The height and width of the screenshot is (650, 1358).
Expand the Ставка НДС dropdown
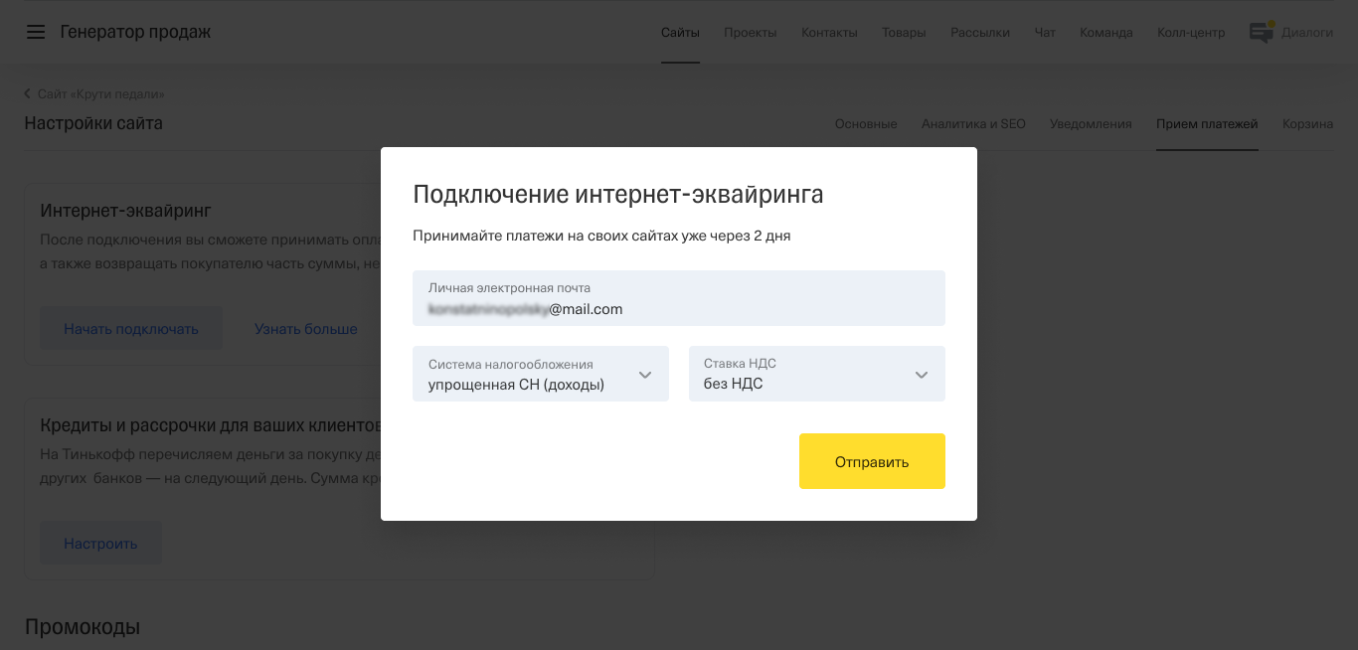817,374
